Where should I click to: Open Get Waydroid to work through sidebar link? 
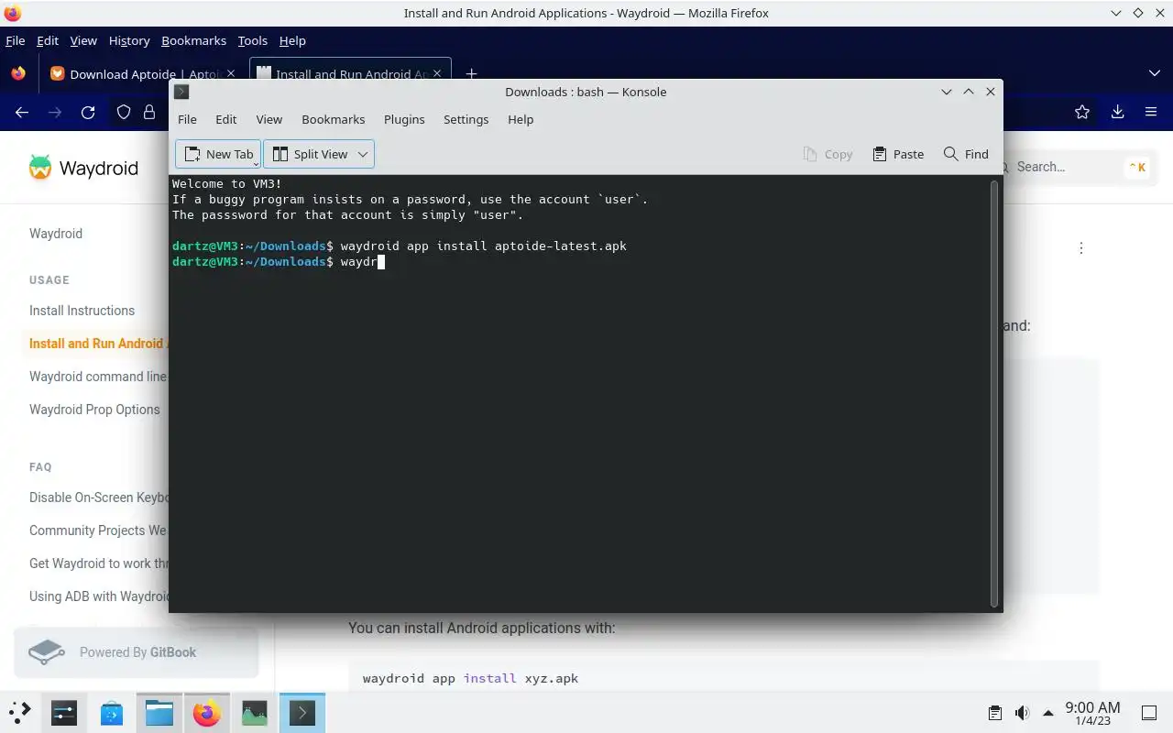click(99, 563)
